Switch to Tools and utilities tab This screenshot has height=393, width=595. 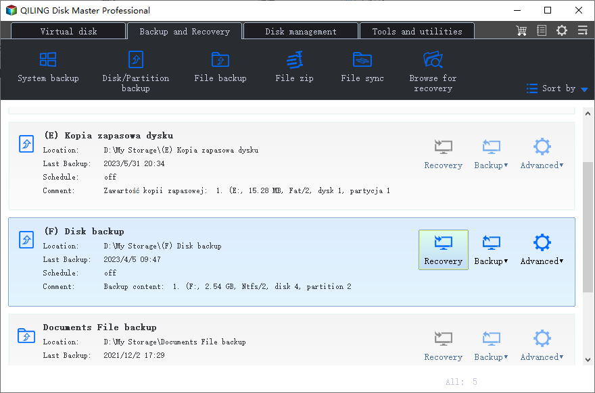tap(417, 31)
